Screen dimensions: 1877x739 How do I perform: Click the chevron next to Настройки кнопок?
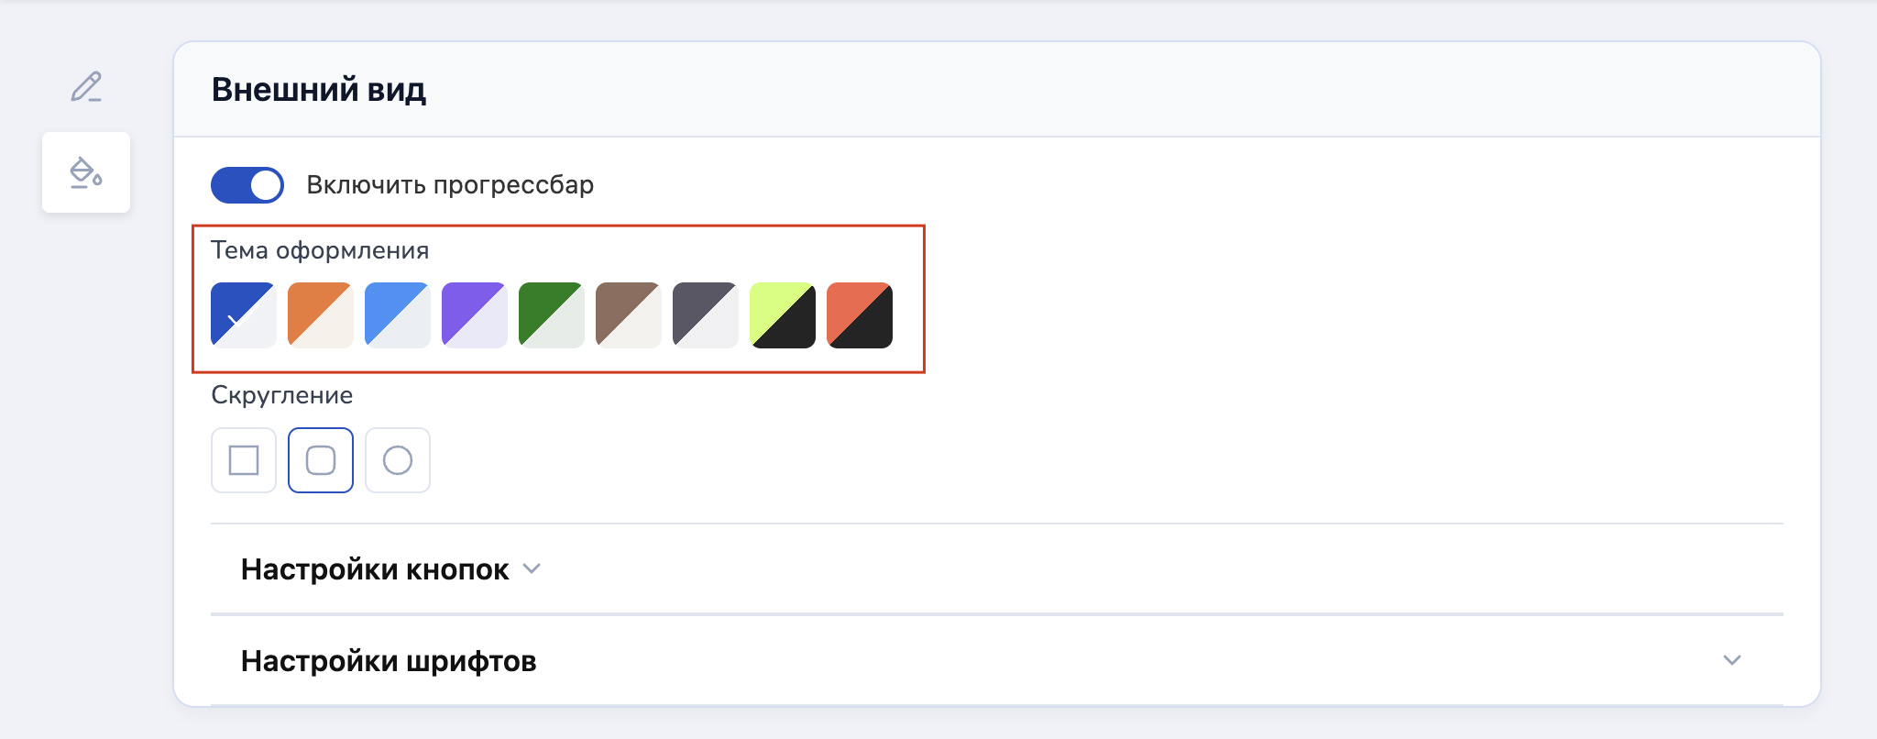click(x=532, y=569)
